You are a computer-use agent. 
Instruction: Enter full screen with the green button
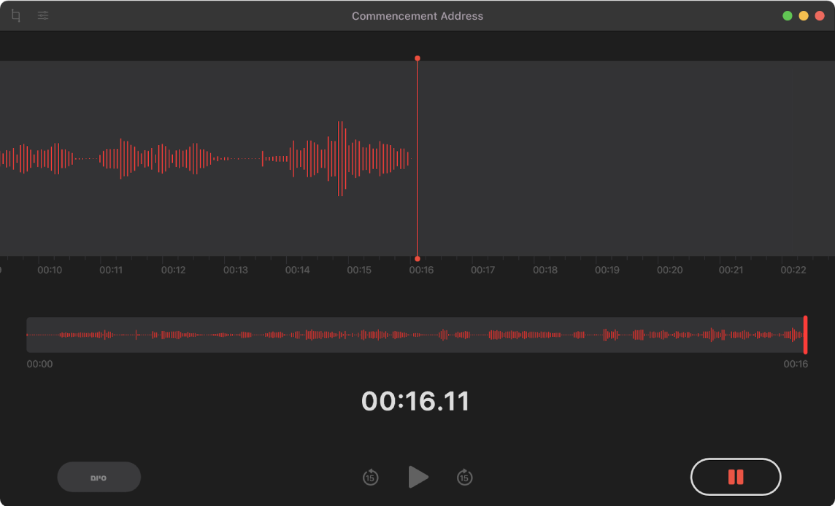pyautogui.click(x=787, y=16)
